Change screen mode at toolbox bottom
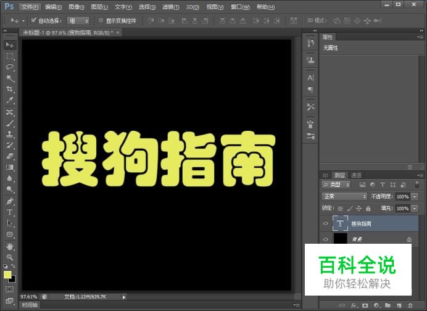This screenshot has width=427, height=311. click(9, 301)
